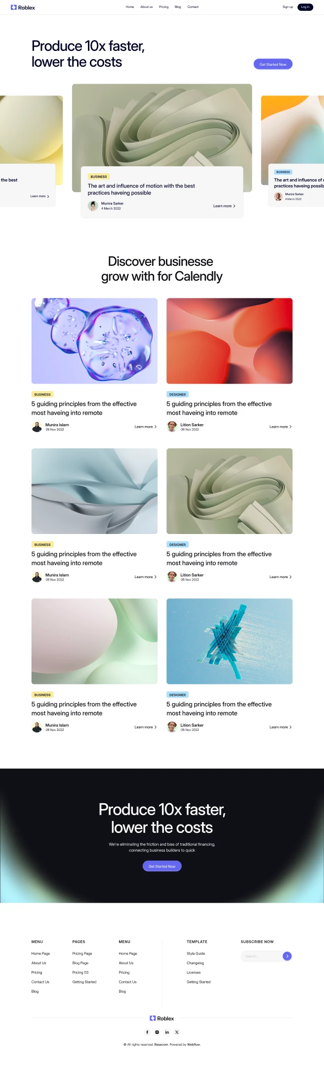Open Changelog link in Template footer column
The height and width of the screenshot is (1067, 324).
point(195,963)
